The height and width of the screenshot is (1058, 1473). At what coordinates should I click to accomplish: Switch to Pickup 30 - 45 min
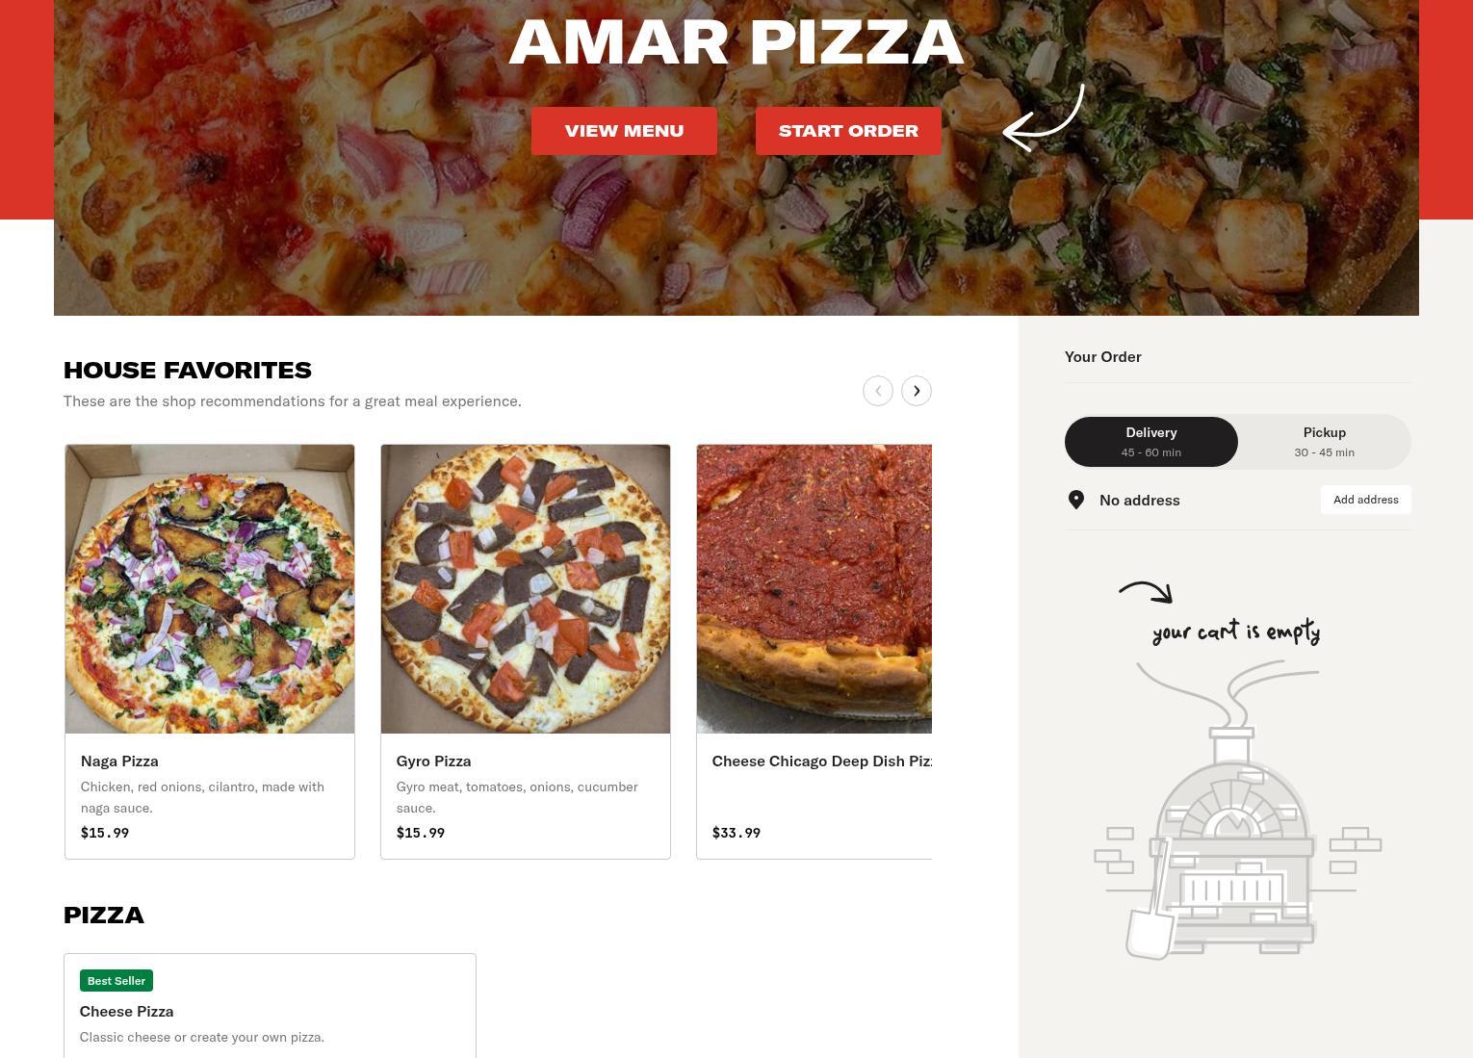pos(1324,442)
